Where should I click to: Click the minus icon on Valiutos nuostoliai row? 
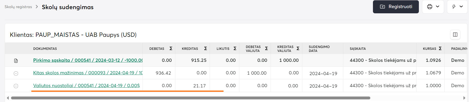(16, 86)
